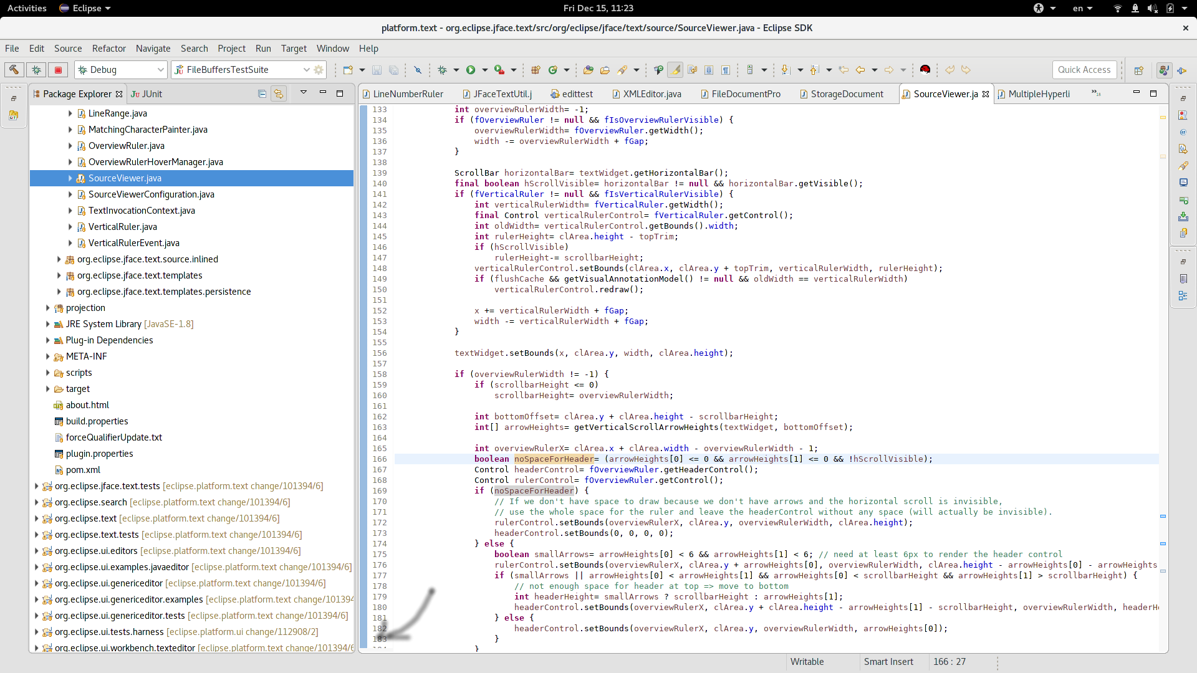Select VerticalRuler.java in tree

[x=122, y=227]
